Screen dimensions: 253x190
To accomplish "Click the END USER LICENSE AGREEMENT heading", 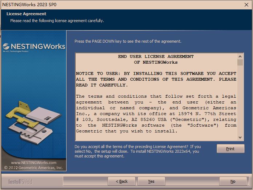I will click(156, 56).
